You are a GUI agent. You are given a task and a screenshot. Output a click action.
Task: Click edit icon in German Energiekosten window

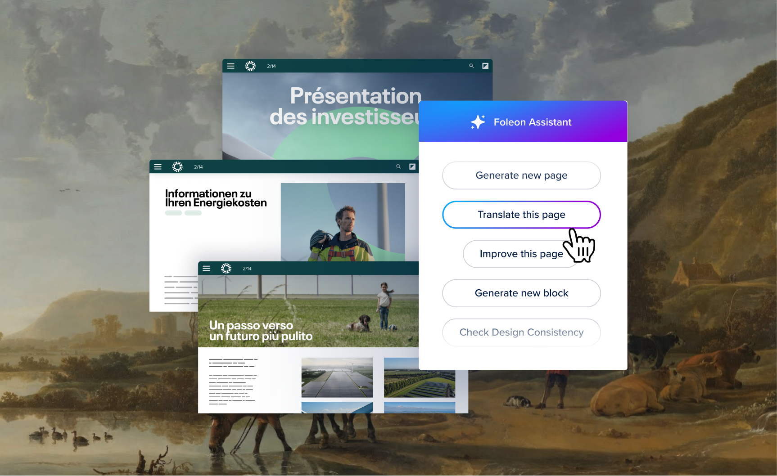pyautogui.click(x=412, y=166)
